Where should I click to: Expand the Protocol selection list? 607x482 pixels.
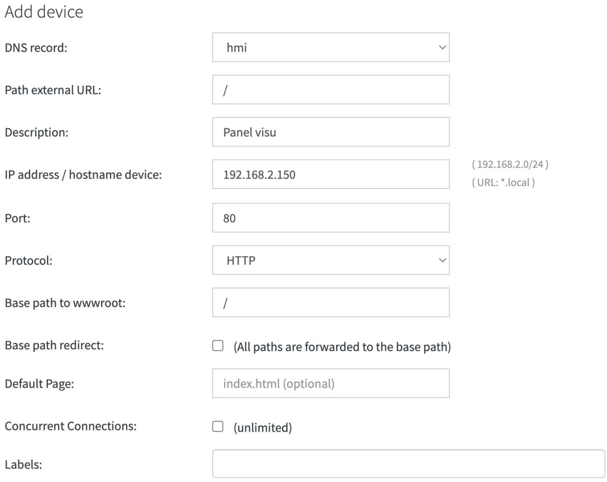[x=331, y=260]
